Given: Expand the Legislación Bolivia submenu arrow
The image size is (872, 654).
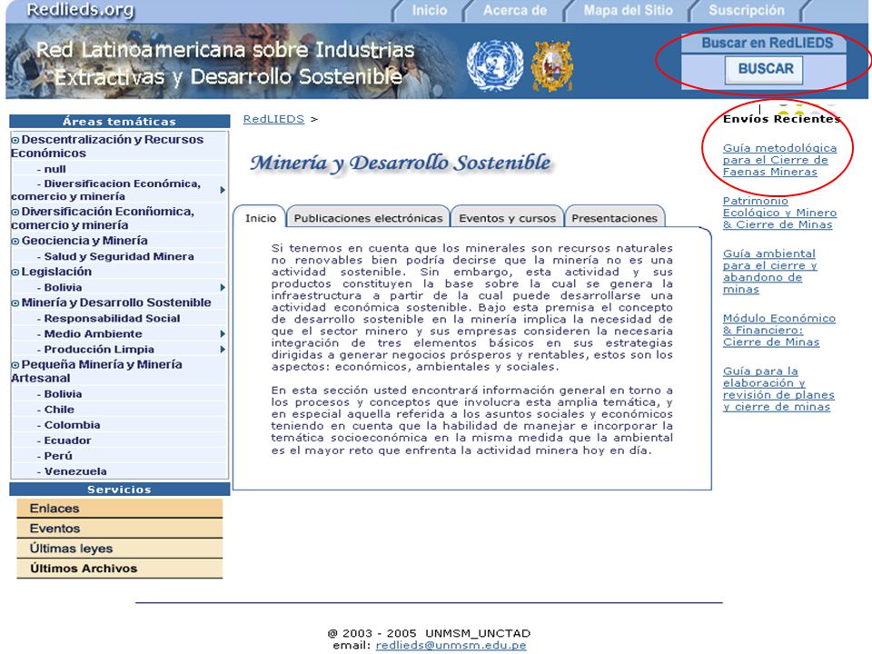Looking at the screenshot, I should [223, 288].
